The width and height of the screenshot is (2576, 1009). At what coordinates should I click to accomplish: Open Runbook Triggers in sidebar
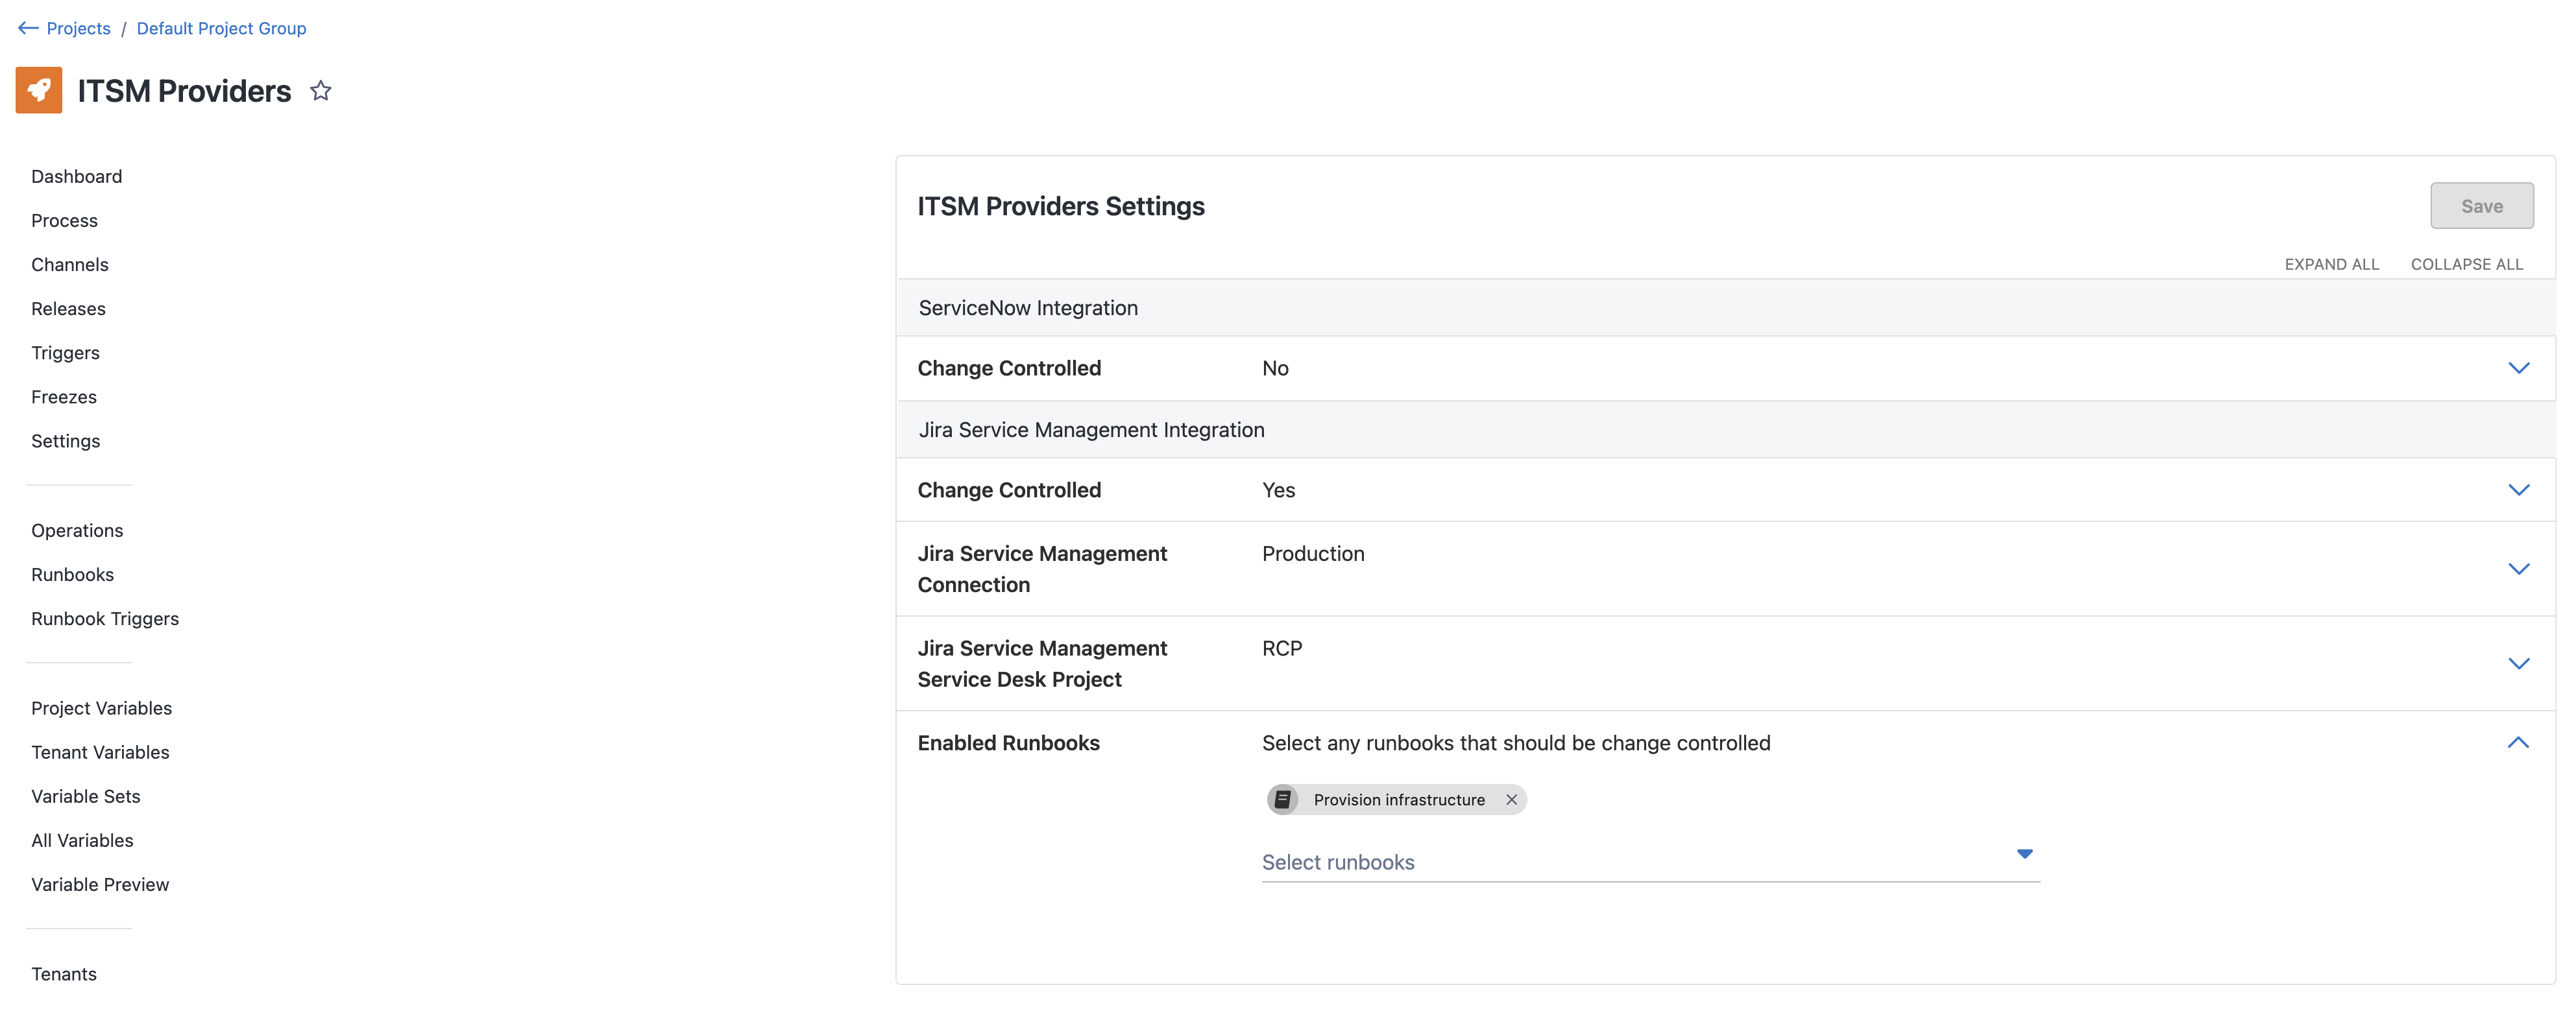(x=105, y=619)
